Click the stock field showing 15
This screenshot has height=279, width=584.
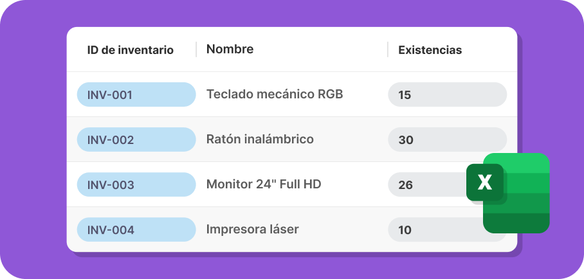447,94
